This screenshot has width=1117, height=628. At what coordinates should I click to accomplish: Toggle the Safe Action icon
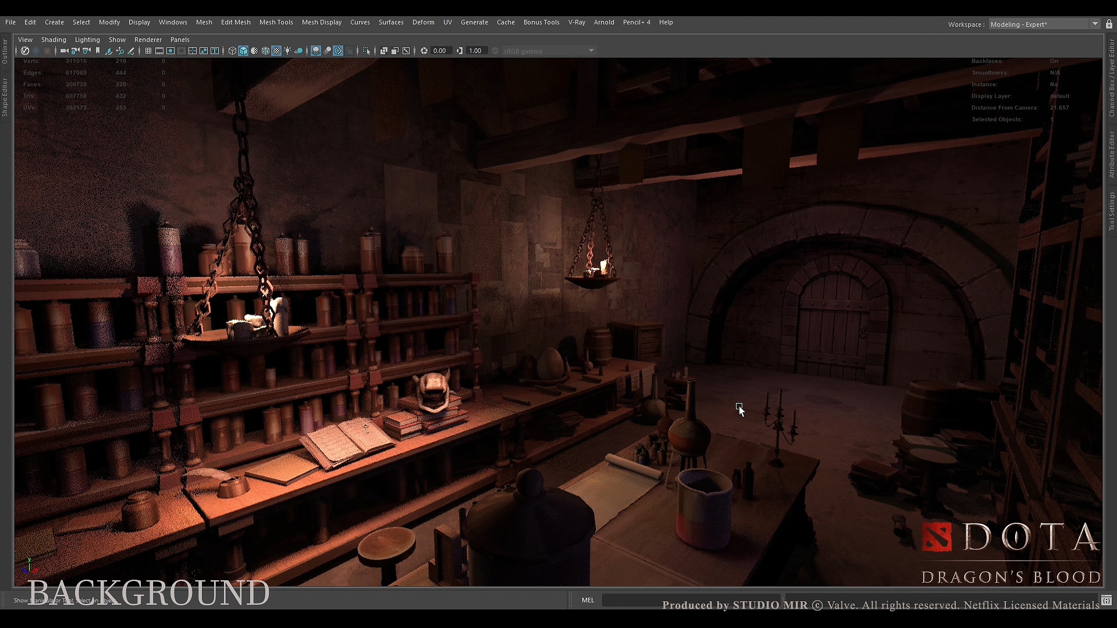204,51
